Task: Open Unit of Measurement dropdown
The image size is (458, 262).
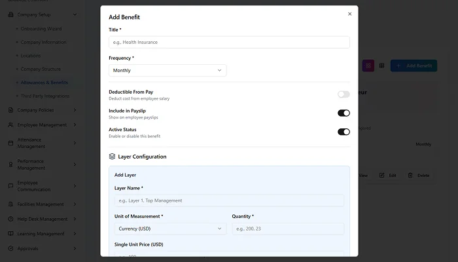Action: click(170, 229)
